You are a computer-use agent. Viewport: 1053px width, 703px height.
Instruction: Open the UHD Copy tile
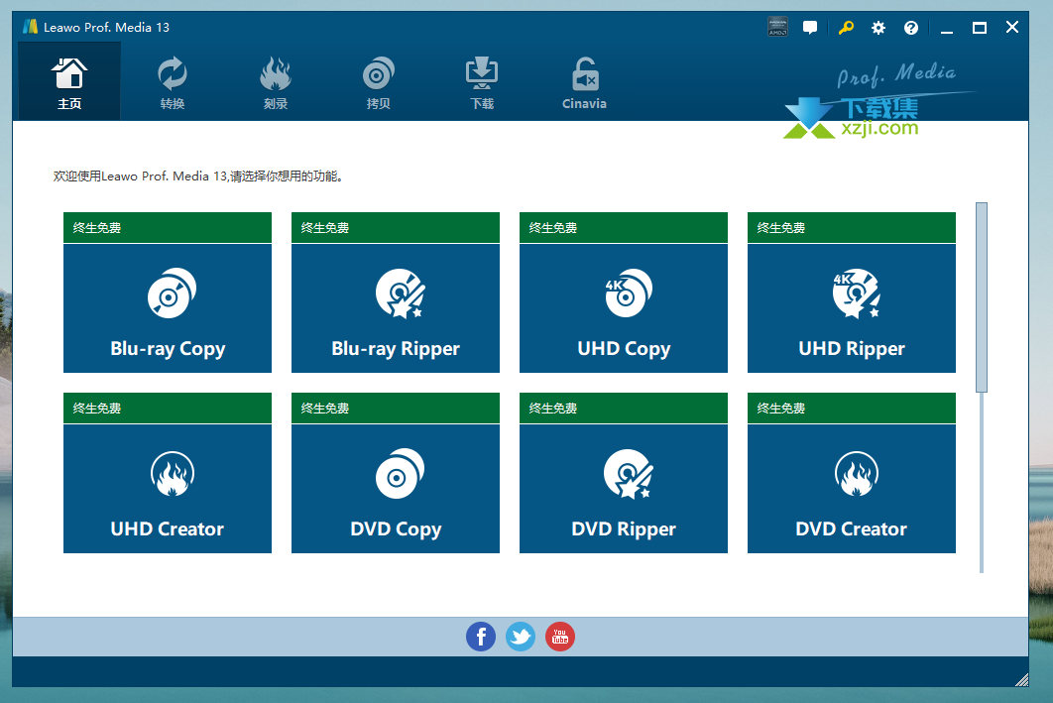(624, 307)
